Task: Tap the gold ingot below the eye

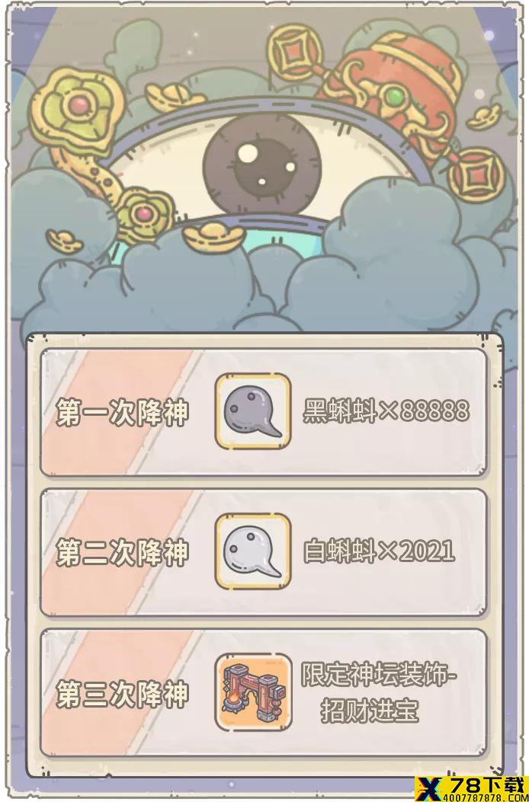Action: pos(214,237)
